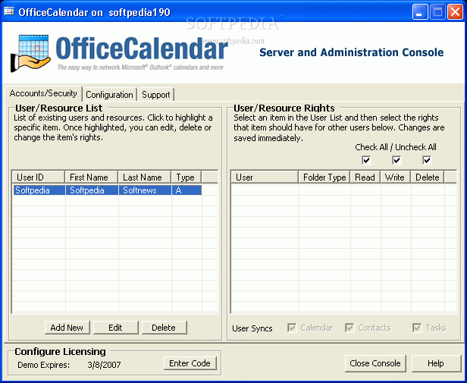Sort by the User ID column header
This screenshot has width=467, height=383.
(39, 177)
